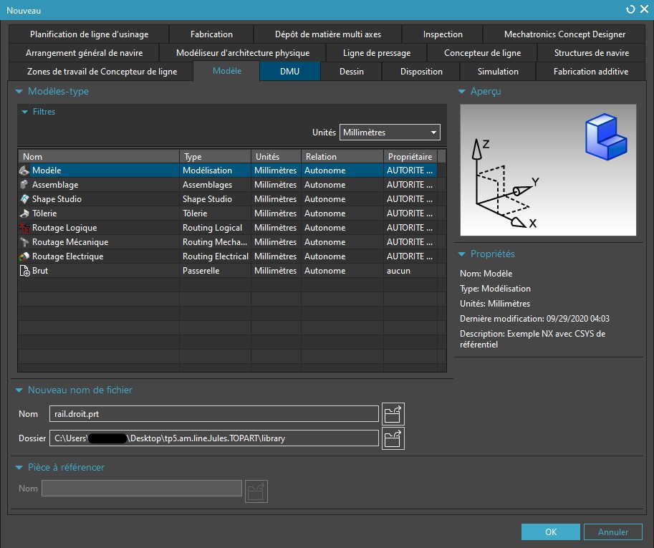This screenshot has height=548, width=654.
Task: Sort templates by Nom column header
Action: click(x=99, y=156)
